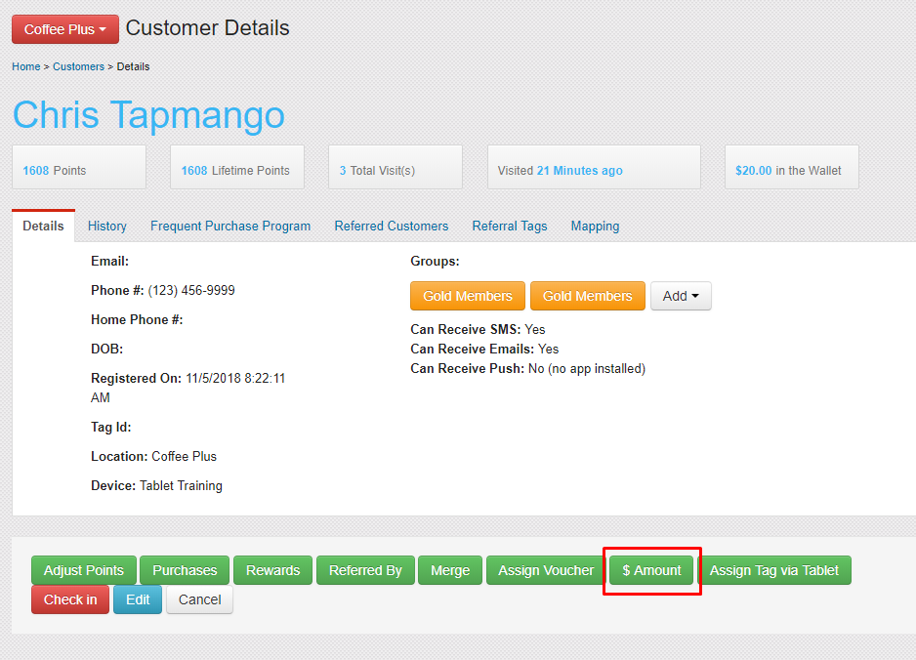916x660 pixels.
Task: Switch to the Mapping tab
Action: [x=595, y=226]
